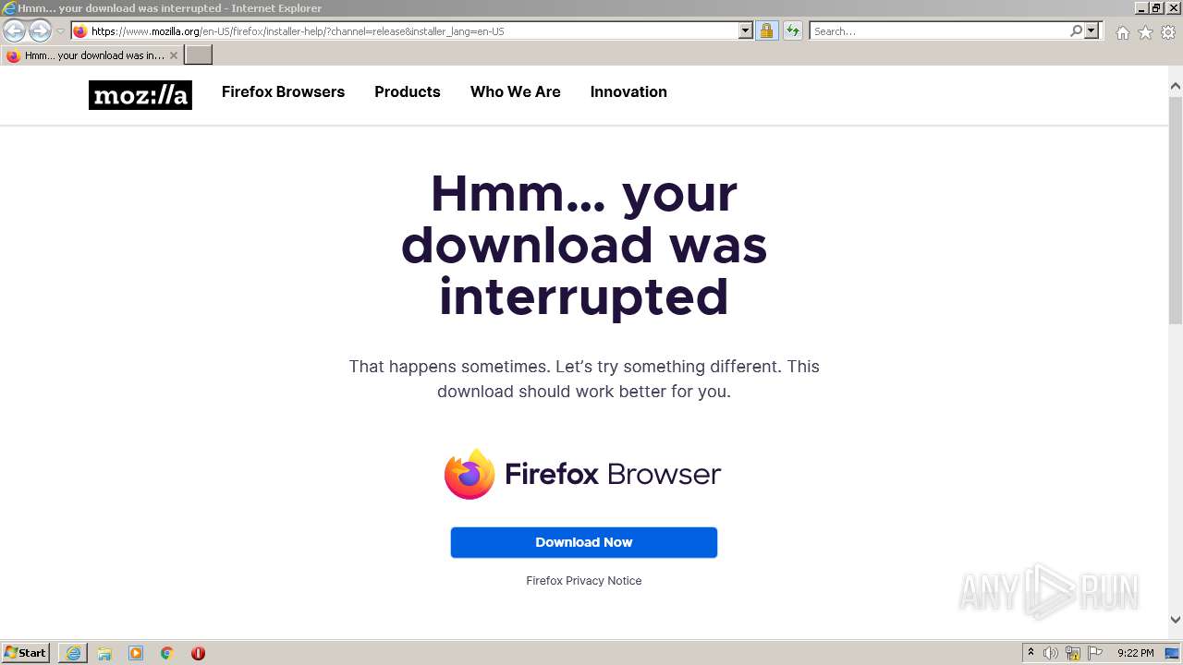Focus the address bar URL field

click(x=413, y=31)
